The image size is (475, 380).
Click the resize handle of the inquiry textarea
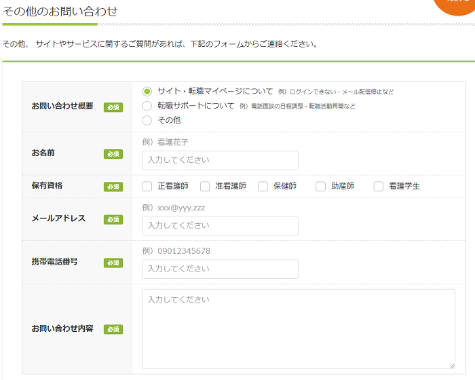click(451, 364)
